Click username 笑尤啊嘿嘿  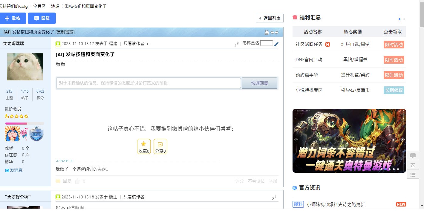pos(14,43)
